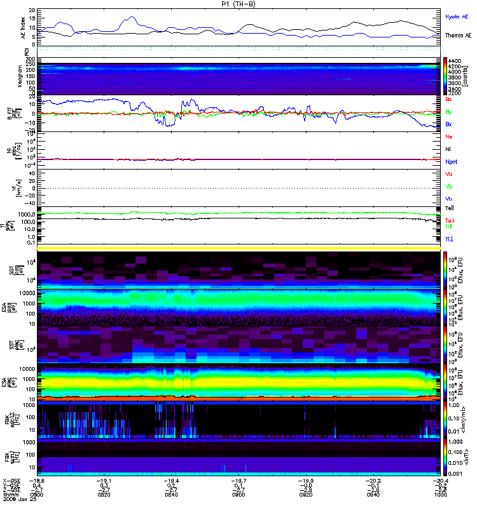Click the '0.001' FBK nT scale value
This screenshot has width=477, height=508.
(455, 474)
